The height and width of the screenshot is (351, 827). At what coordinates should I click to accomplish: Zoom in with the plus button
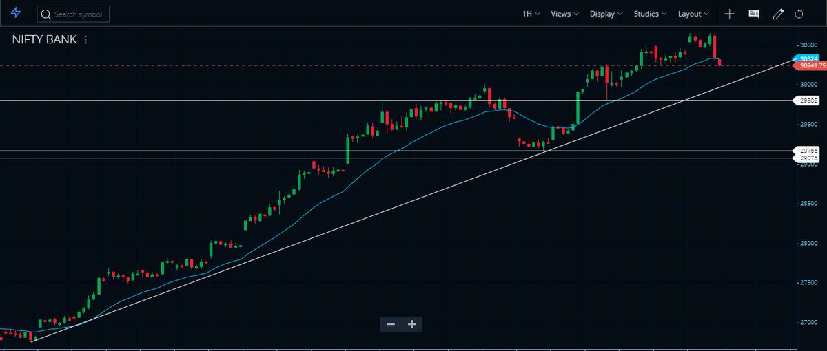tap(412, 324)
